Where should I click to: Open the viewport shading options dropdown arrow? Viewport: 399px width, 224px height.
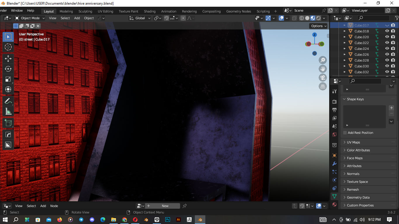[324, 18]
